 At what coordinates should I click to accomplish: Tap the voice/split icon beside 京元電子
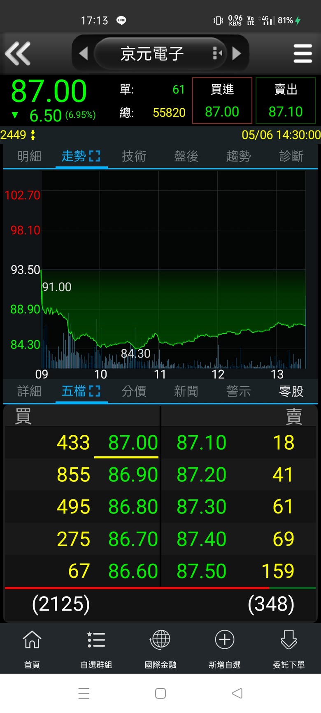point(217,53)
